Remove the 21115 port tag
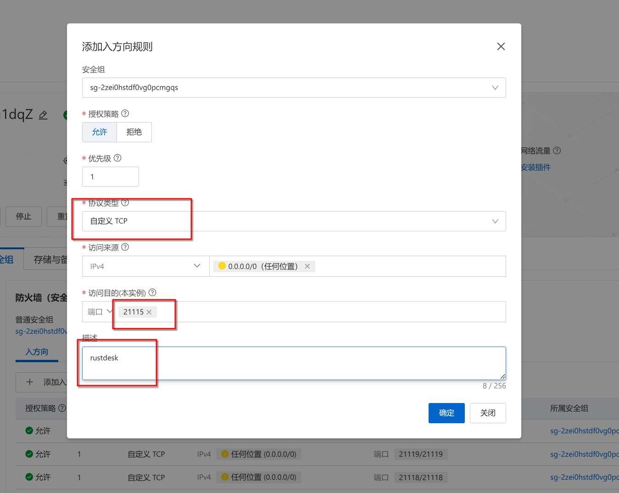 (149, 312)
